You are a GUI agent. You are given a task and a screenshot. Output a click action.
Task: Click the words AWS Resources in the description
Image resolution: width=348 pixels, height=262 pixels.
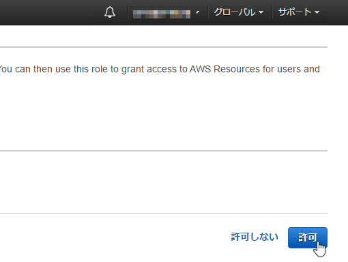[224, 69]
